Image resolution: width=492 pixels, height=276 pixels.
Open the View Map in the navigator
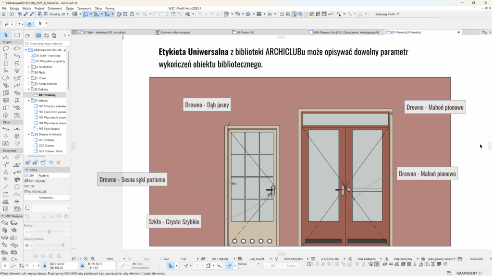point(38,35)
